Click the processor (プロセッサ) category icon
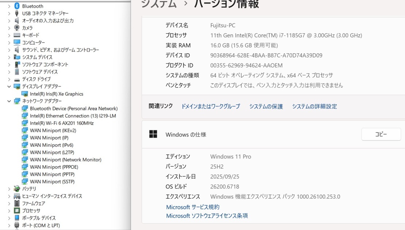 17,211
